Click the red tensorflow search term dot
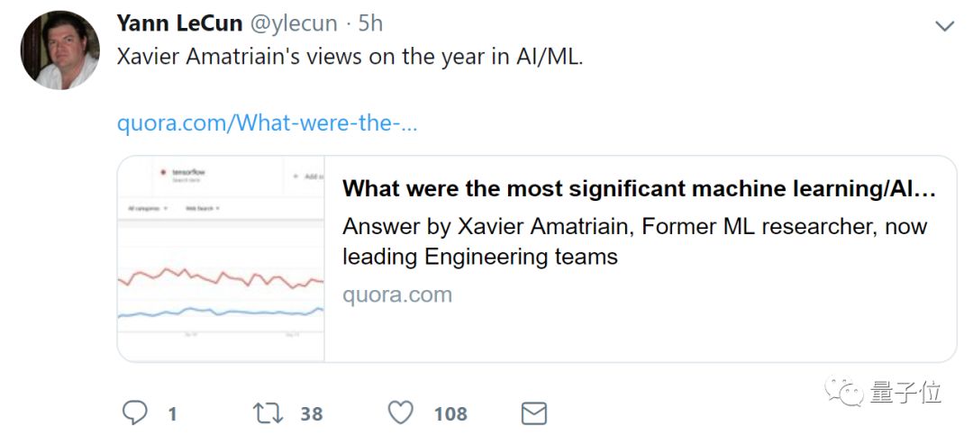This screenshot has width=973, height=435. [x=162, y=170]
